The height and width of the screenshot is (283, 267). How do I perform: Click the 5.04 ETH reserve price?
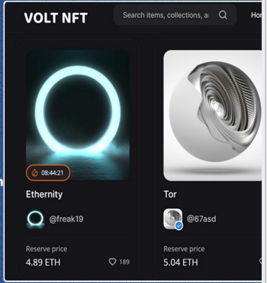click(181, 262)
